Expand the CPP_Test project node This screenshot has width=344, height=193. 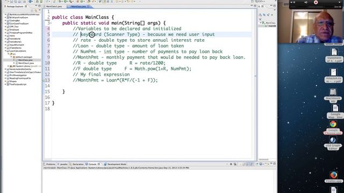[5, 27]
